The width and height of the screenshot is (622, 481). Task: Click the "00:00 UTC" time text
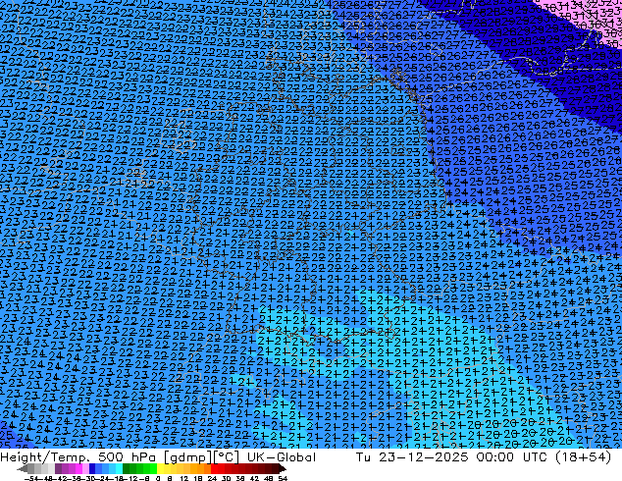tap(510, 457)
